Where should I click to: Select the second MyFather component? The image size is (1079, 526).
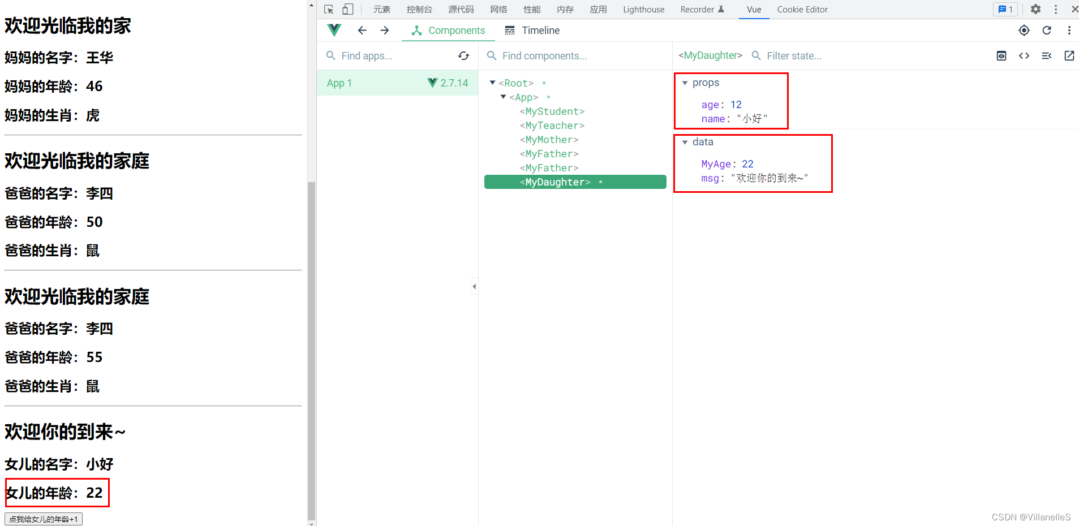(x=549, y=168)
